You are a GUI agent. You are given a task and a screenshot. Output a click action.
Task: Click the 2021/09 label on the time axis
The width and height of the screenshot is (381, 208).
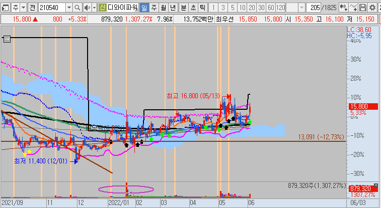pyautogui.click(x=13, y=202)
